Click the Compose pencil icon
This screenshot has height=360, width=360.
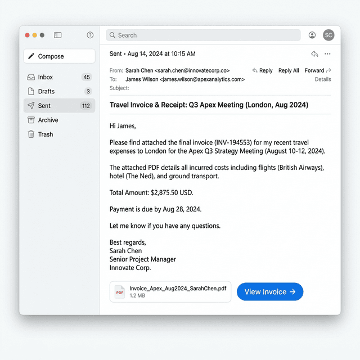(31, 56)
